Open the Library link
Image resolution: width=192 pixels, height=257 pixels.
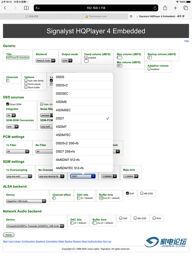pos(17,241)
